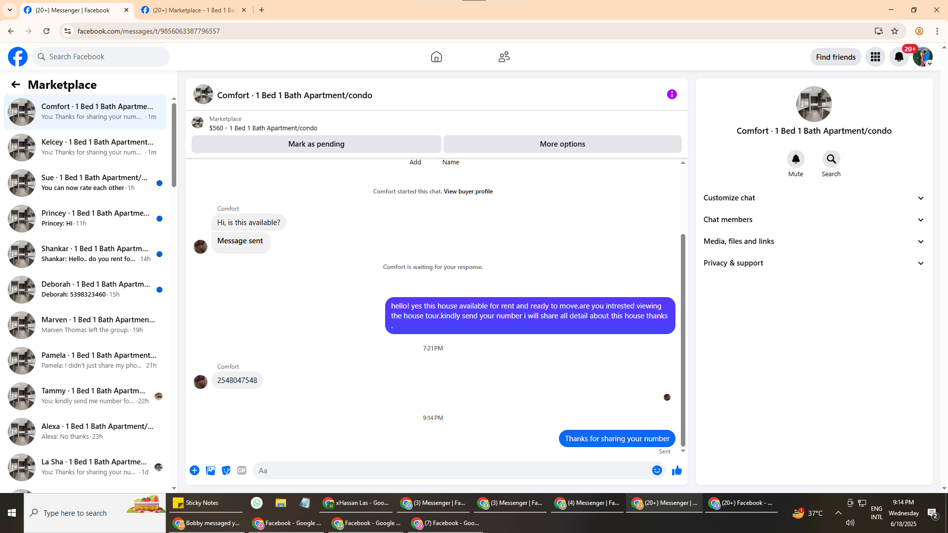The image size is (948, 533).
Task: Open the Friends icon in top navigation
Action: [504, 57]
